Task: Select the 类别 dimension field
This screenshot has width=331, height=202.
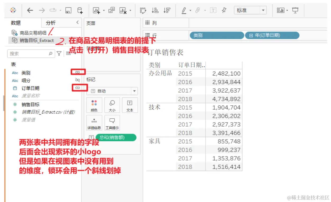Action: point(26,73)
